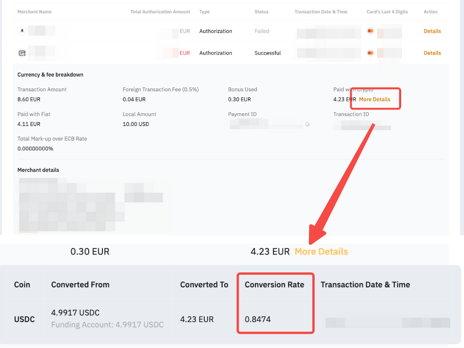Click the Mastercard logo in the Successful row
The image size is (464, 348).
pyautogui.click(x=370, y=53)
